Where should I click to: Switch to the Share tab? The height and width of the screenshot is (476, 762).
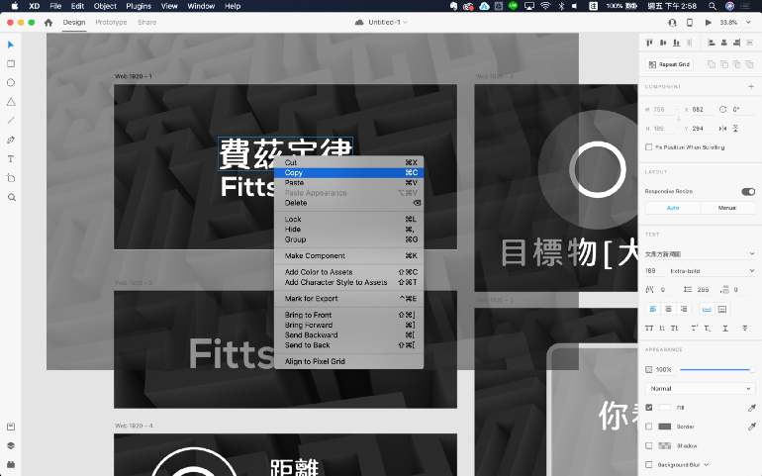146,23
